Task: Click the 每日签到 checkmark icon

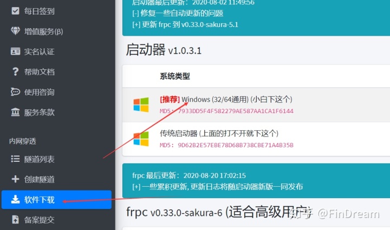Action: click(15, 11)
